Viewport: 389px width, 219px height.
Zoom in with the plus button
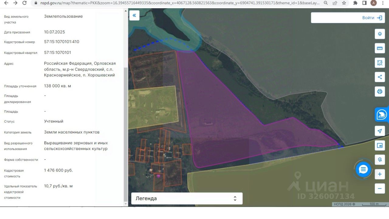tap(380, 174)
